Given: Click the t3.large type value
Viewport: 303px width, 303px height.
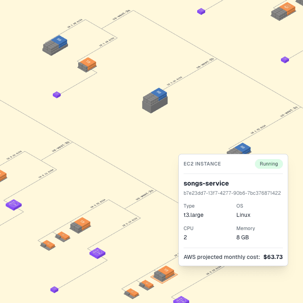Looking at the screenshot, I should pos(194,215).
